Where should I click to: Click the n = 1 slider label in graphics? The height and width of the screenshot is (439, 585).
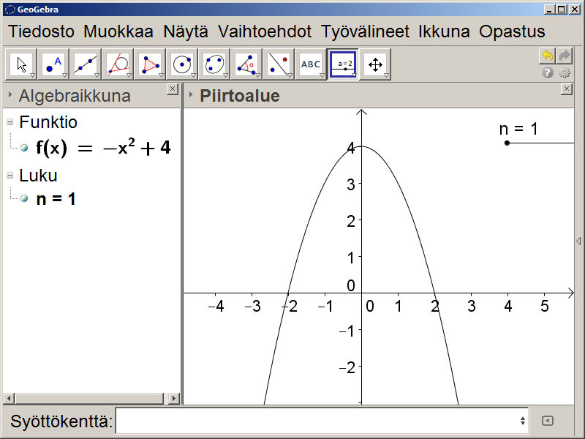click(x=518, y=129)
